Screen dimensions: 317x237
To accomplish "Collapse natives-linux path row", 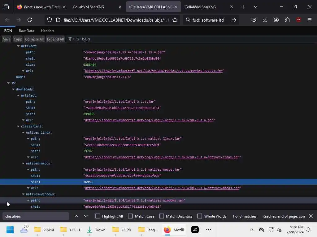I will click(28, 139).
